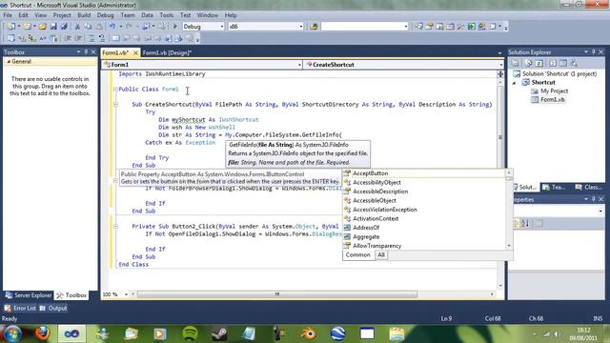Viewport: 610px width, 343px height.
Task: Click the Save floppy disk icon
Action: pos(53,27)
